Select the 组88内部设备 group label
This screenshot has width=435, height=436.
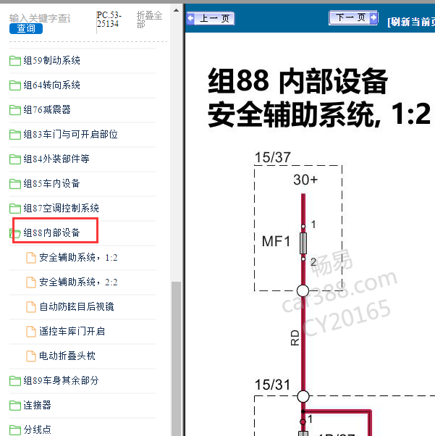click(51, 232)
